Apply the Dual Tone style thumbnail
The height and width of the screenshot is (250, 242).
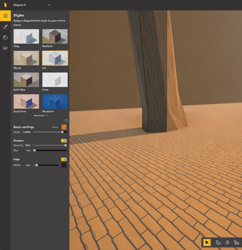tap(26, 101)
